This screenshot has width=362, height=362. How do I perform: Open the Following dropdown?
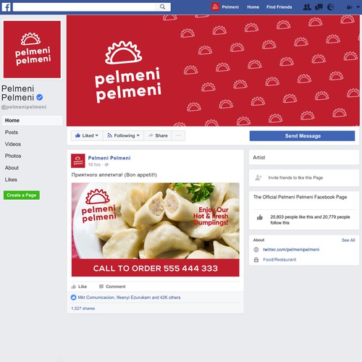coord(123,135)
